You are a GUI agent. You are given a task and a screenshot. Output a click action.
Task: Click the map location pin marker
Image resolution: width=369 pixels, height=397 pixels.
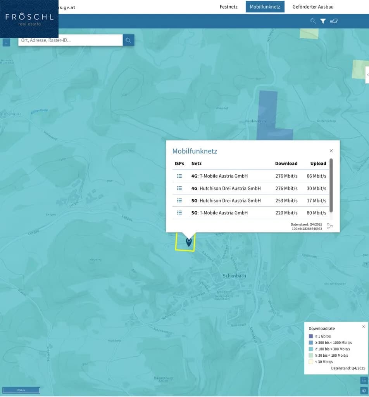[188, 242]
